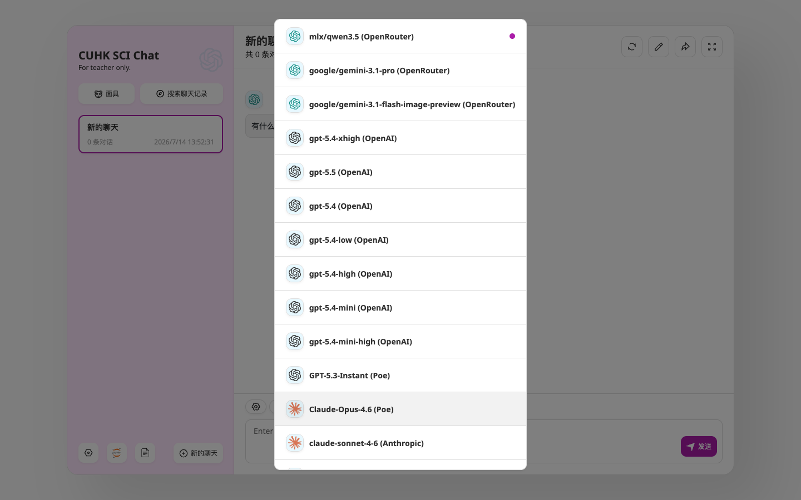801x500 pixels.
Task: Select mlx/qwen3.5 (OpenRouter) model
Action: pos(400,36)
